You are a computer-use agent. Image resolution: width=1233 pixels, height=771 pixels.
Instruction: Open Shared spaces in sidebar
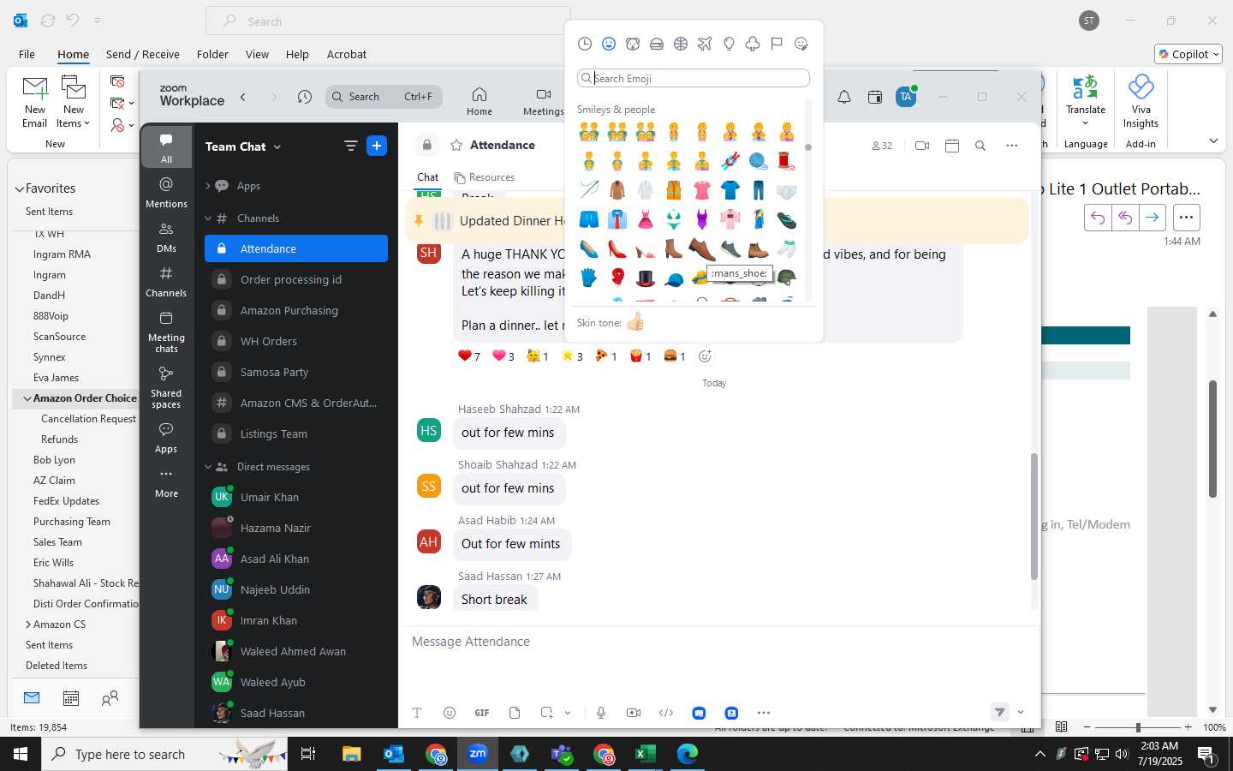point(166,387)
